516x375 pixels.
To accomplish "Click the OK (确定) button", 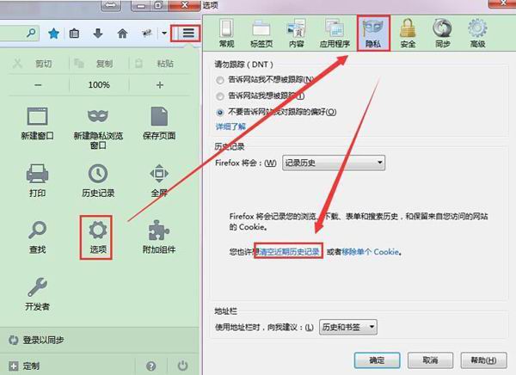I will pos(378,360).
